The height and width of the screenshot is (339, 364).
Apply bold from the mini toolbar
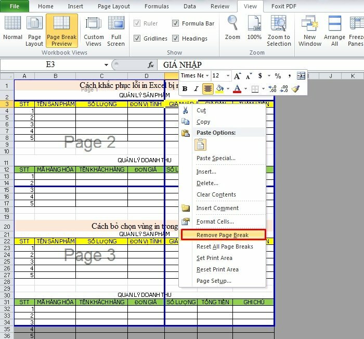pyautogui.click(x=185, y=89)
